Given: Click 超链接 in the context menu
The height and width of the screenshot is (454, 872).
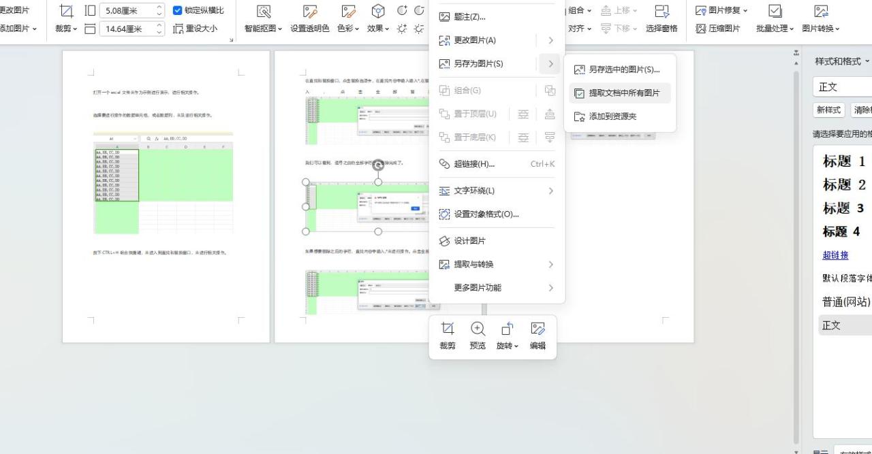Looking at the screenshot, I should [x=474, y=163].
